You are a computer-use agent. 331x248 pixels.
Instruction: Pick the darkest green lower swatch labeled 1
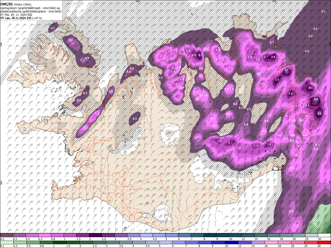(x=59, y=242)
